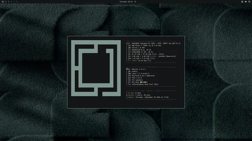Click the stable channel line
The image size is (252, 141).
click(x=133, y=71)
